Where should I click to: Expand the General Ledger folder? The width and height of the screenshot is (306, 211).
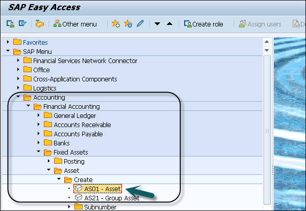tap(39, 116)
